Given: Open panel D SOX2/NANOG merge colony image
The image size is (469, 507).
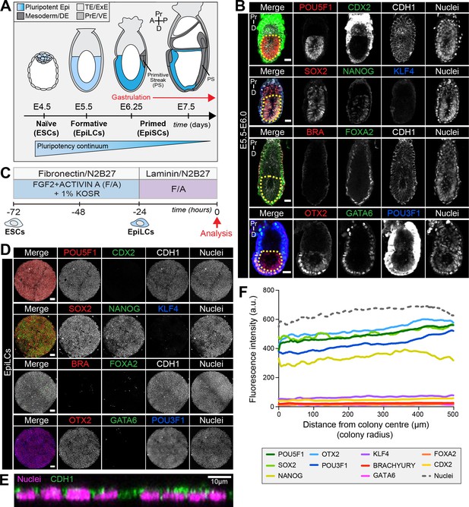Looking at the screenshot, I should [35, 336].
